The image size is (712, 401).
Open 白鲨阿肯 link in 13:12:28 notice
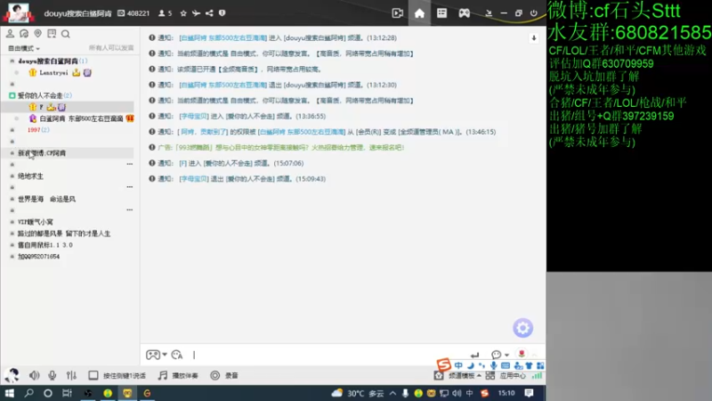pos(223,38)
